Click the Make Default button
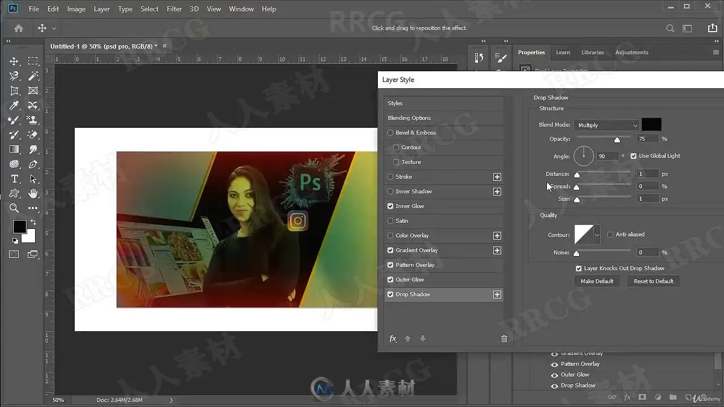This screenshot has height=407, width=724. click(597, 281)
